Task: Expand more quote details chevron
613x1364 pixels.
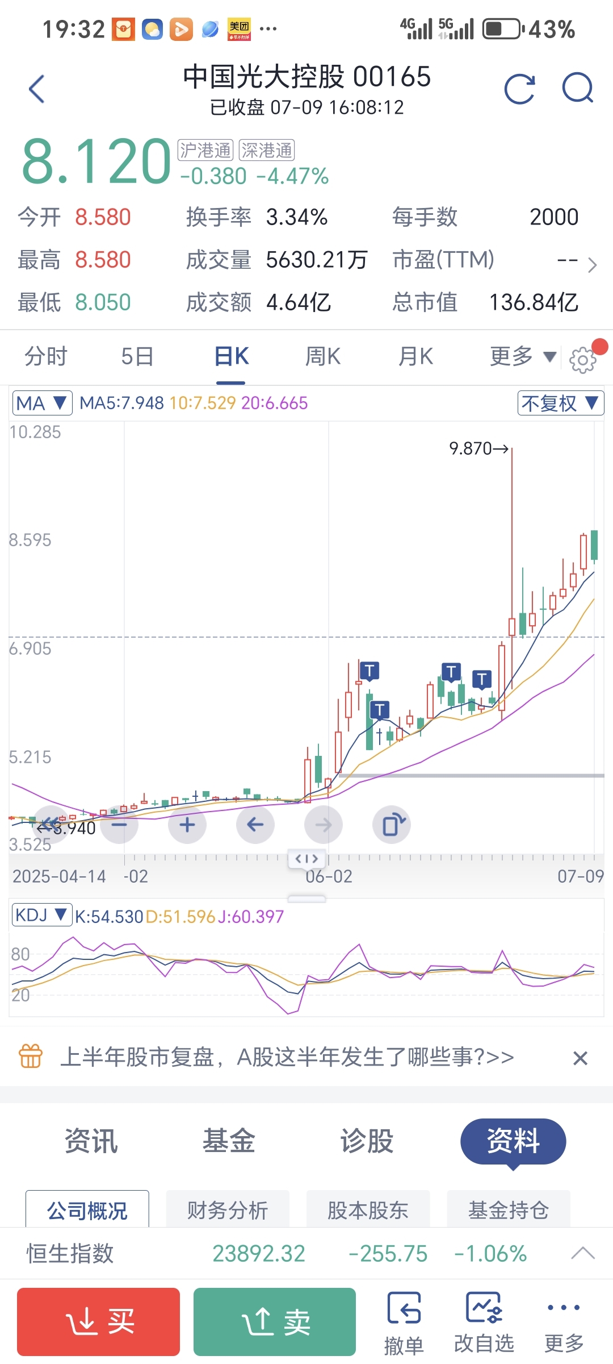Action: point(592,265)
